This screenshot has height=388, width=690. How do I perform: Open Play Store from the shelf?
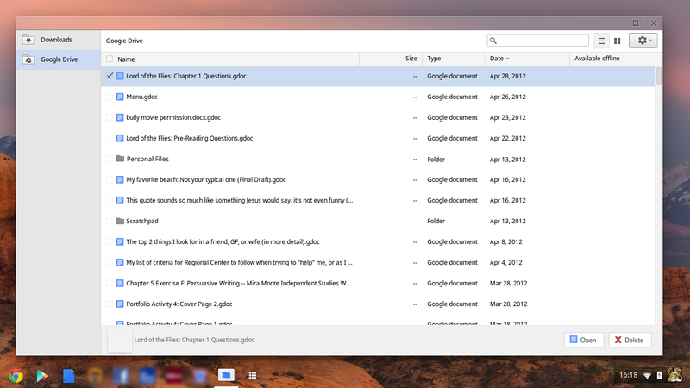click(42, 376)
